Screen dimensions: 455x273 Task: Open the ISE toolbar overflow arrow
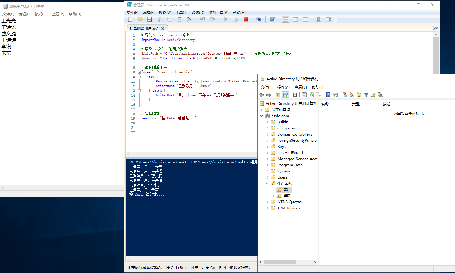tap(336, 21)
